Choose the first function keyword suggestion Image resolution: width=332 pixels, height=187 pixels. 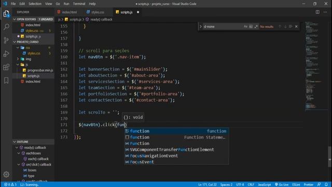click(176, 131)
